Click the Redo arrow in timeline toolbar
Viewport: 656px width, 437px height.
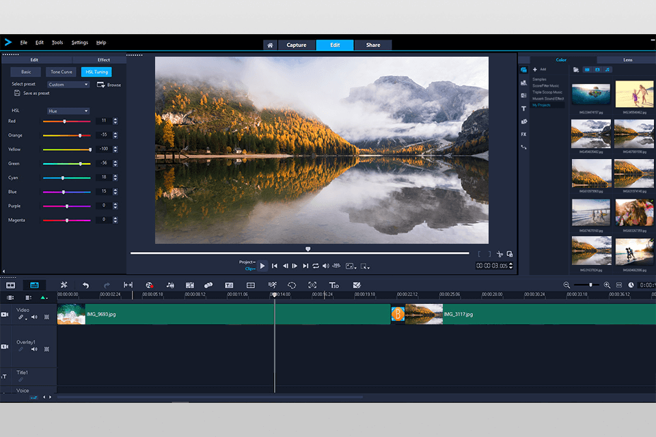(107, 285)
